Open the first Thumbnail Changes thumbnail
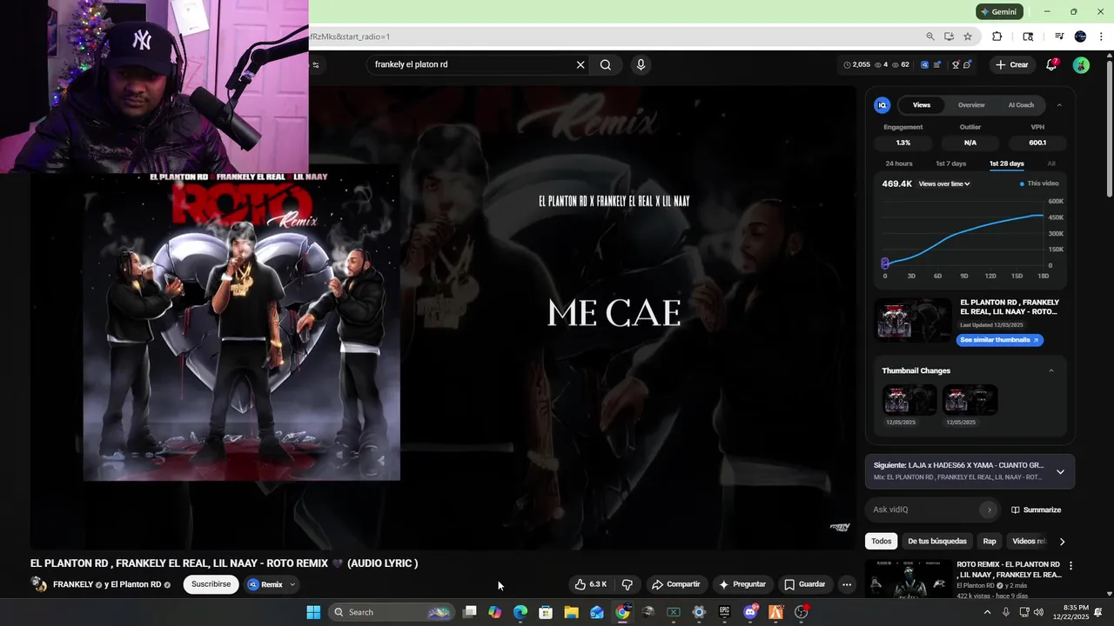Viewport: 1114px width, 626px height. 910,400
